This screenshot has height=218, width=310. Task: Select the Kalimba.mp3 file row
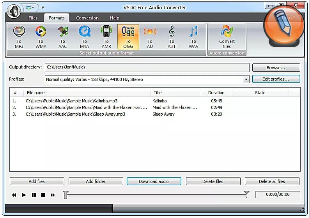155,101
